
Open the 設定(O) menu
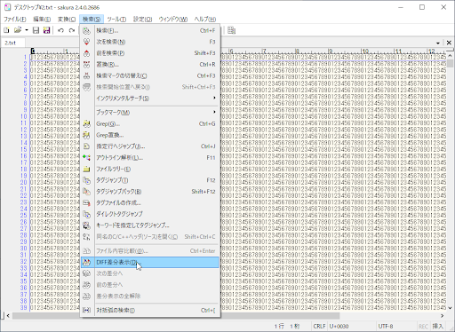142,20
